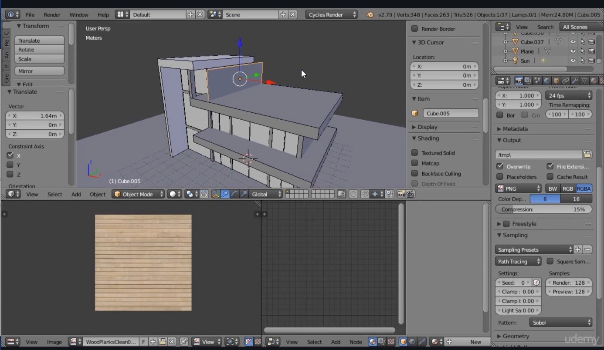Select the rotate manipulator icon

click(x=234, y=194)
